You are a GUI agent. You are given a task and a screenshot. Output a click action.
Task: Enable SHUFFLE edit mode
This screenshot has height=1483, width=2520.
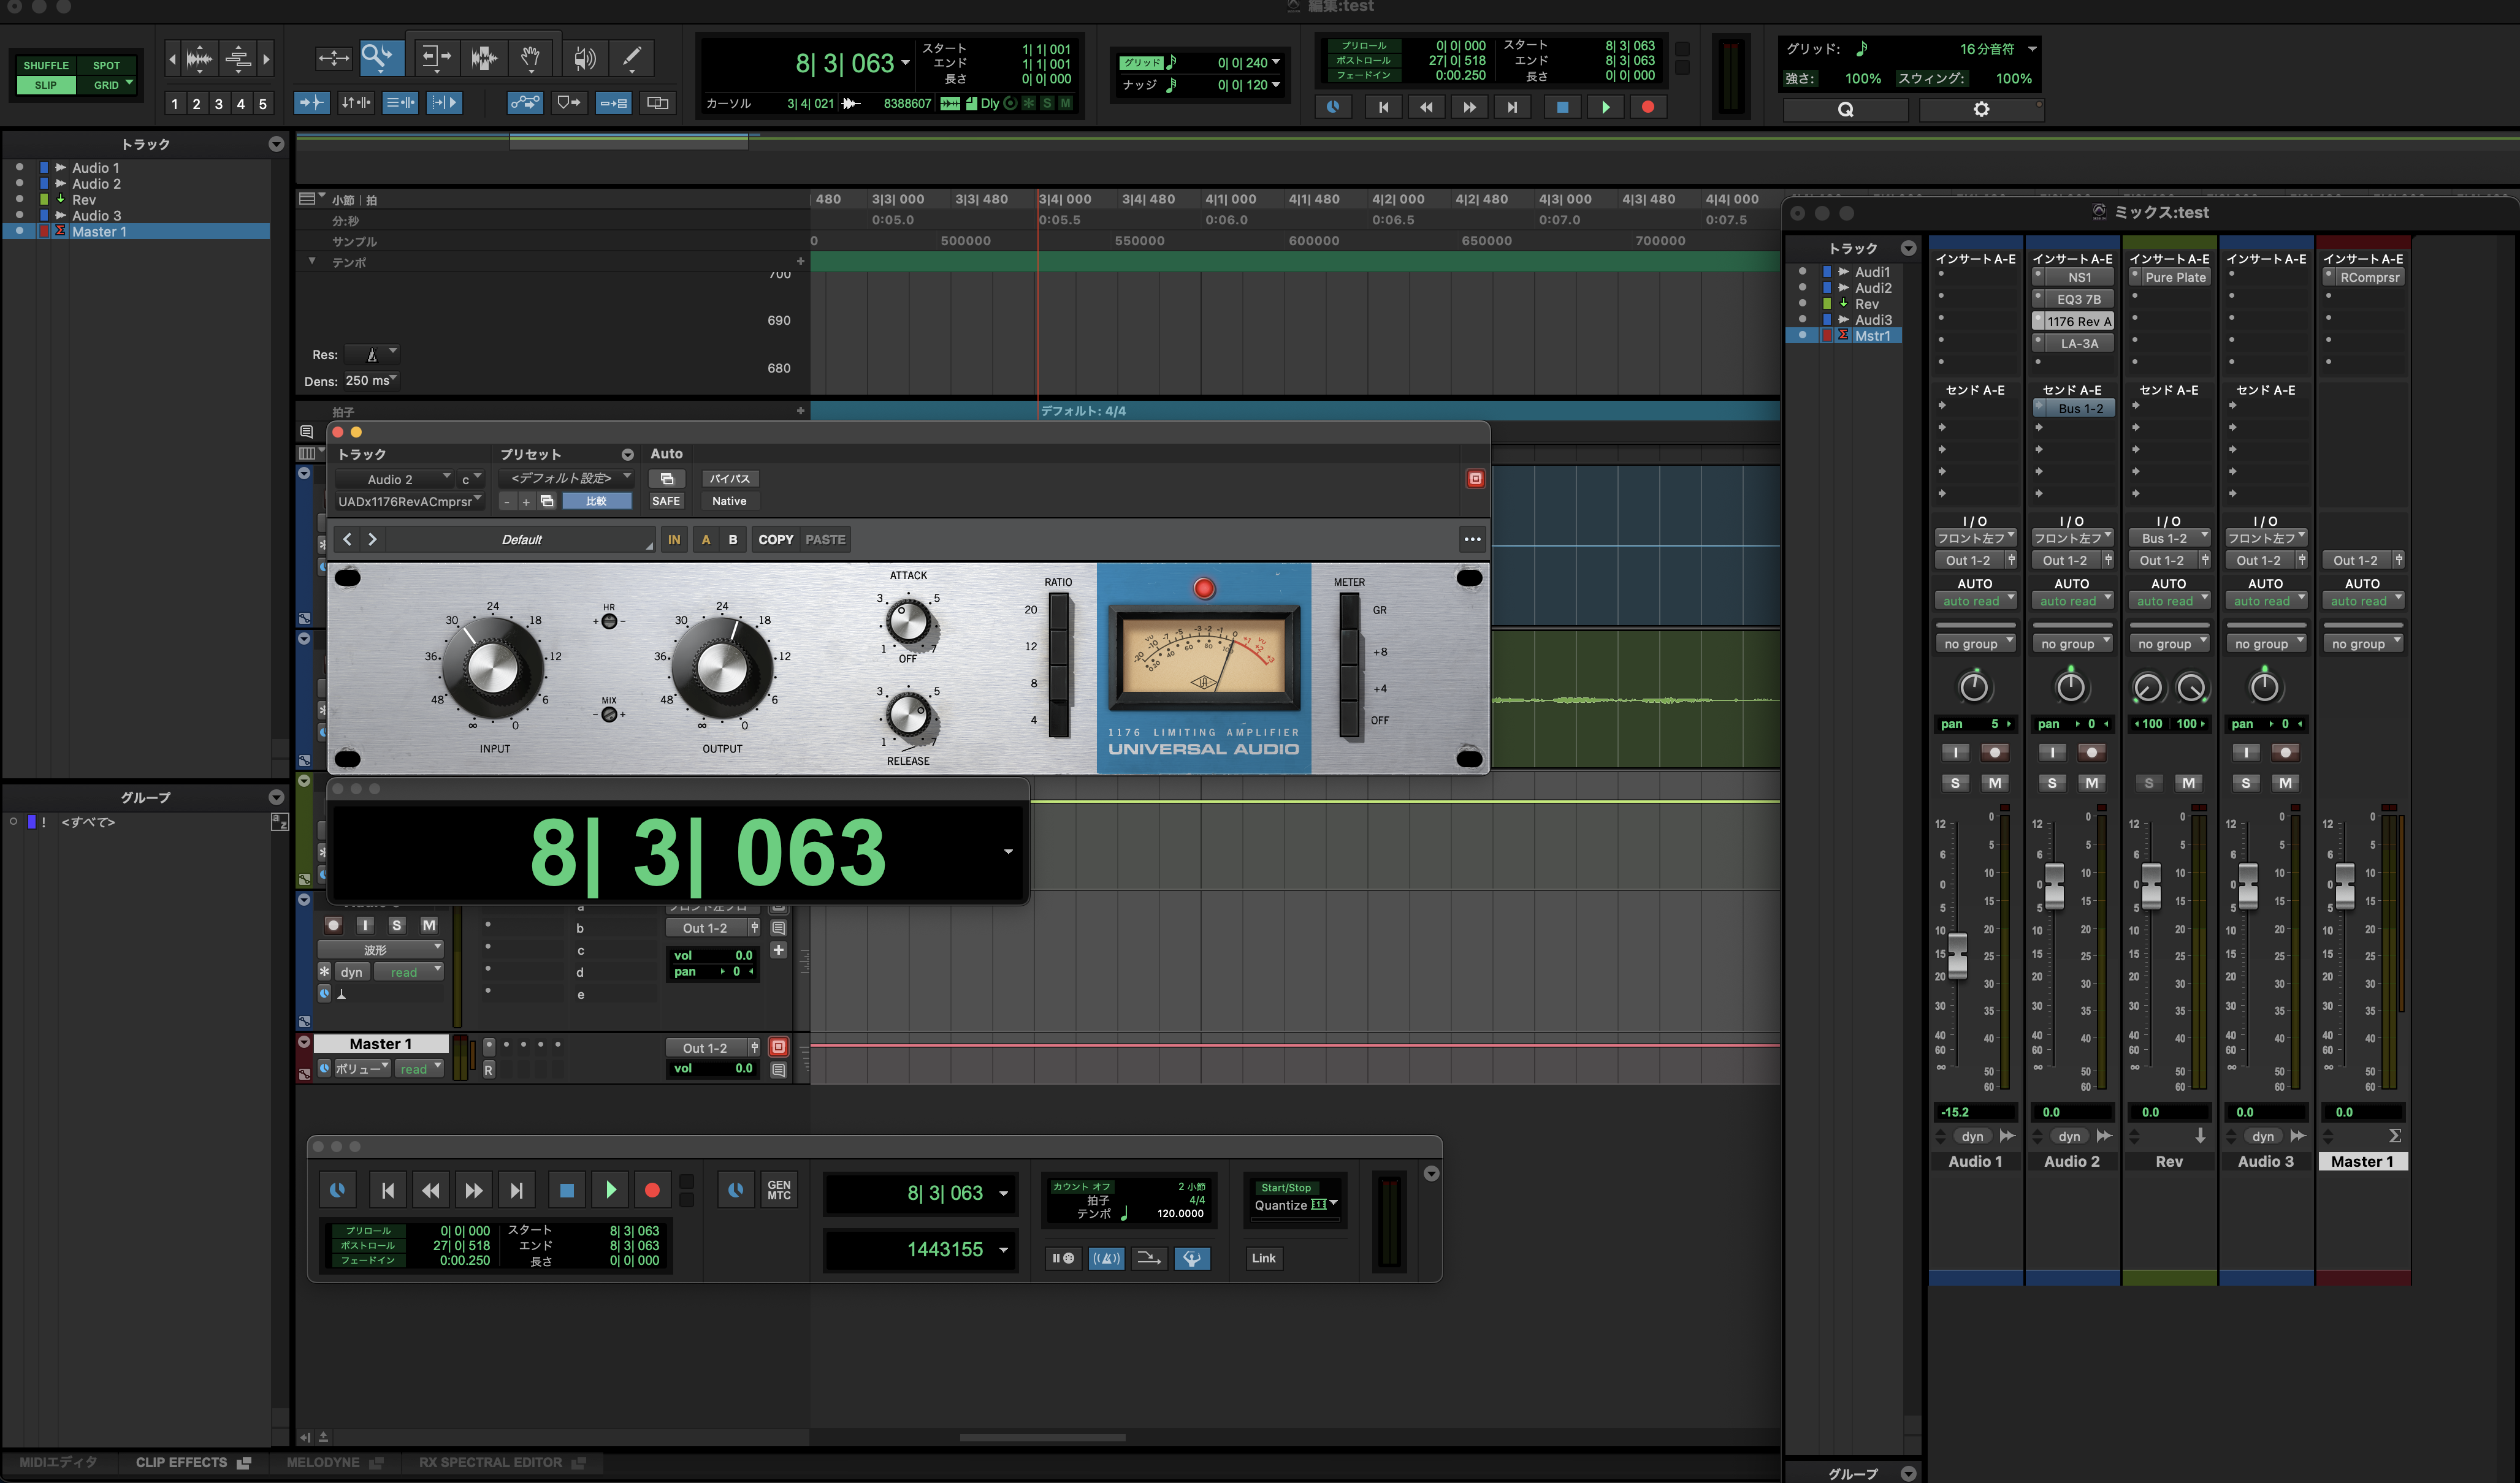tap(46, 65)
